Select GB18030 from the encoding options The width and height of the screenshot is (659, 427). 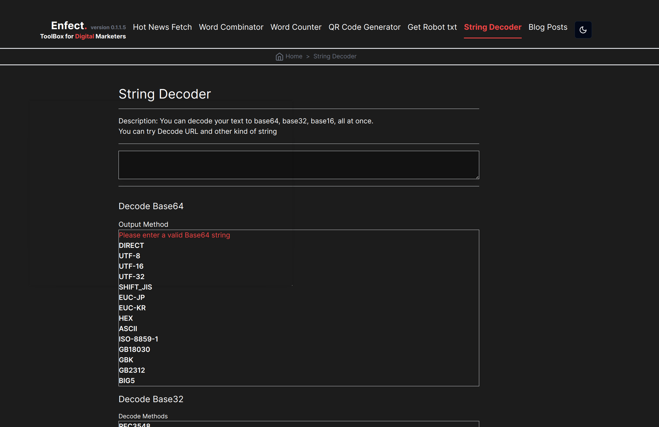[x=134, y=349]
